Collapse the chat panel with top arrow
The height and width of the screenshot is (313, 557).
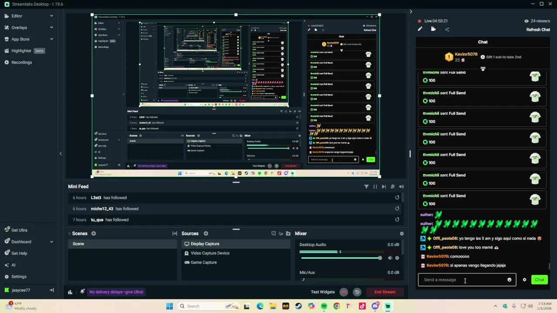[x=411, y=12]
